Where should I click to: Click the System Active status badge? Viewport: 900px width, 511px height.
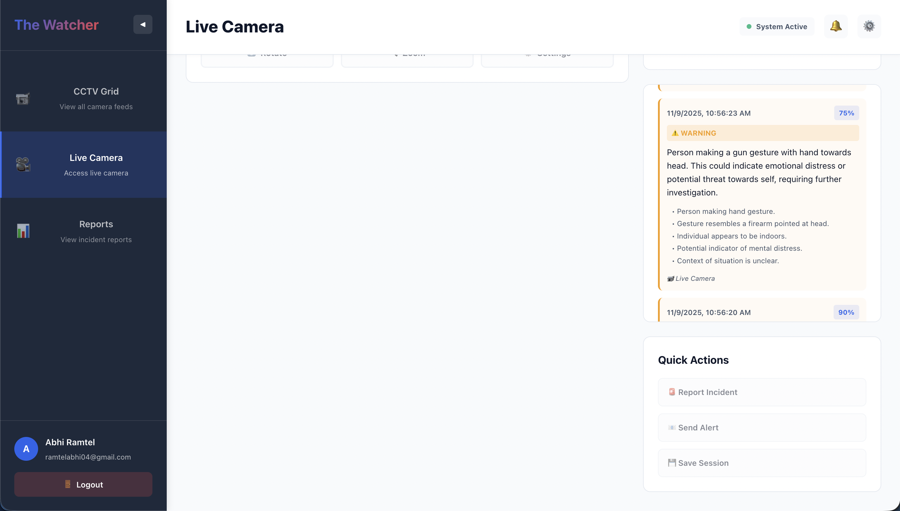point(777,27)
